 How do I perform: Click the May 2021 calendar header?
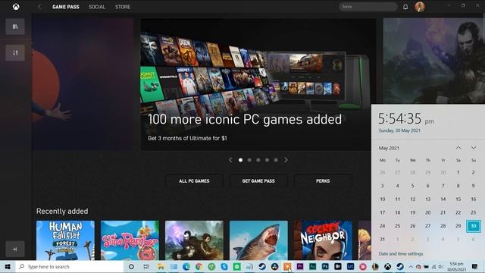[389, 149]
